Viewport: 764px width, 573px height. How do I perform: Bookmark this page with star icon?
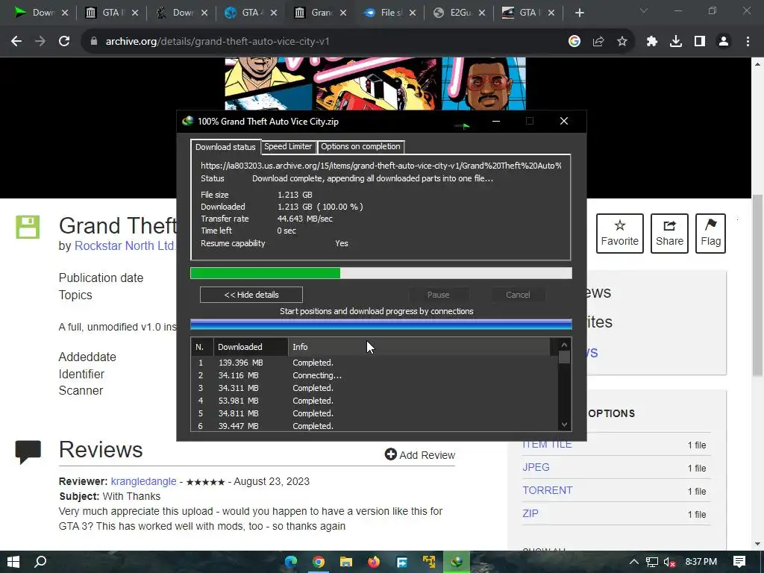[x=622, y=42]
